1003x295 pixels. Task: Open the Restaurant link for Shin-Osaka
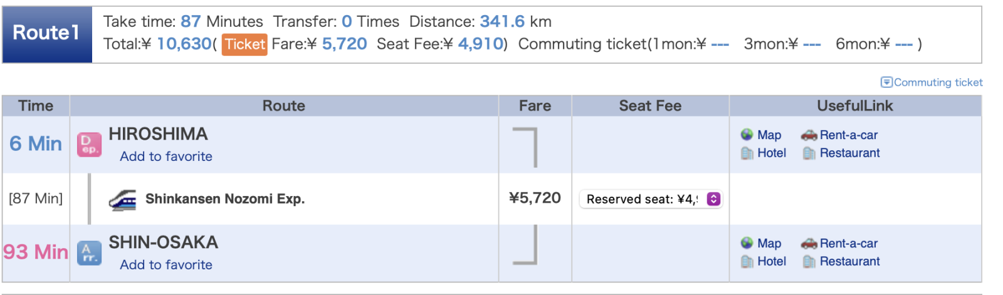click(849, 261)
